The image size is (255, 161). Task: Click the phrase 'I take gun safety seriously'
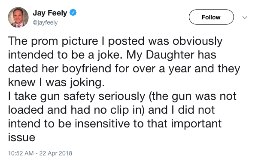tap(76, 96)
